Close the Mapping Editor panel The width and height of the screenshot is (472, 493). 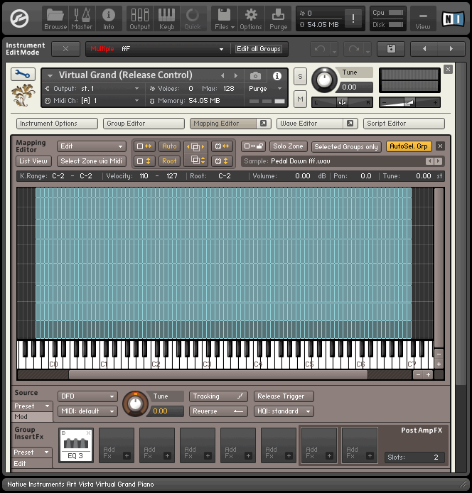(x=440, y=146)
